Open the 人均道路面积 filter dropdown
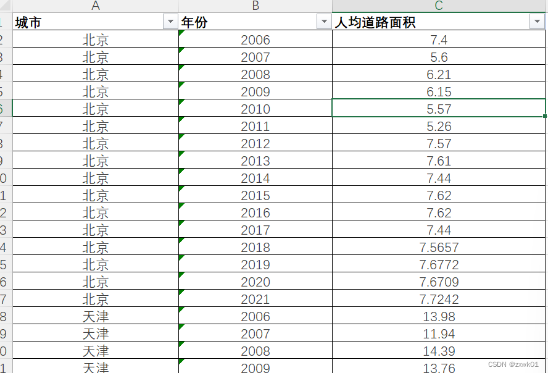Screen dimensions: 548x373 (x=537, y=22)
